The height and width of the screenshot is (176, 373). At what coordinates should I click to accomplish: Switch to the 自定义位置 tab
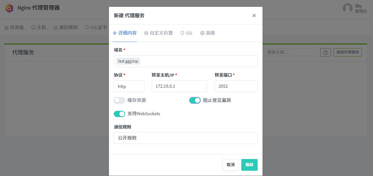pos(158,33)
